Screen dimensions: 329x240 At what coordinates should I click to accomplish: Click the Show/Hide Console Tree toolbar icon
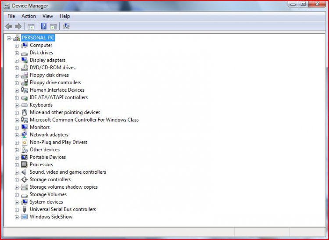[x=31, y=26]
